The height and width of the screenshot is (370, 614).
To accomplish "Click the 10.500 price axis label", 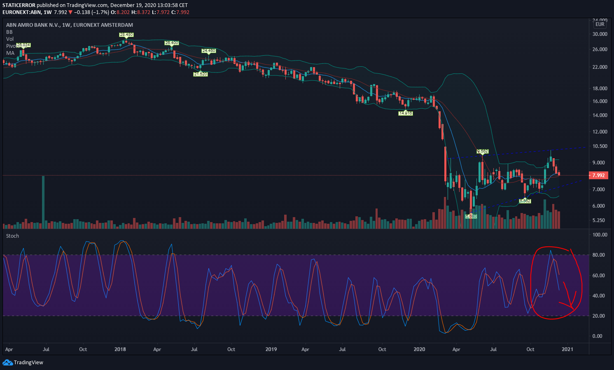I will click(600, 146).
